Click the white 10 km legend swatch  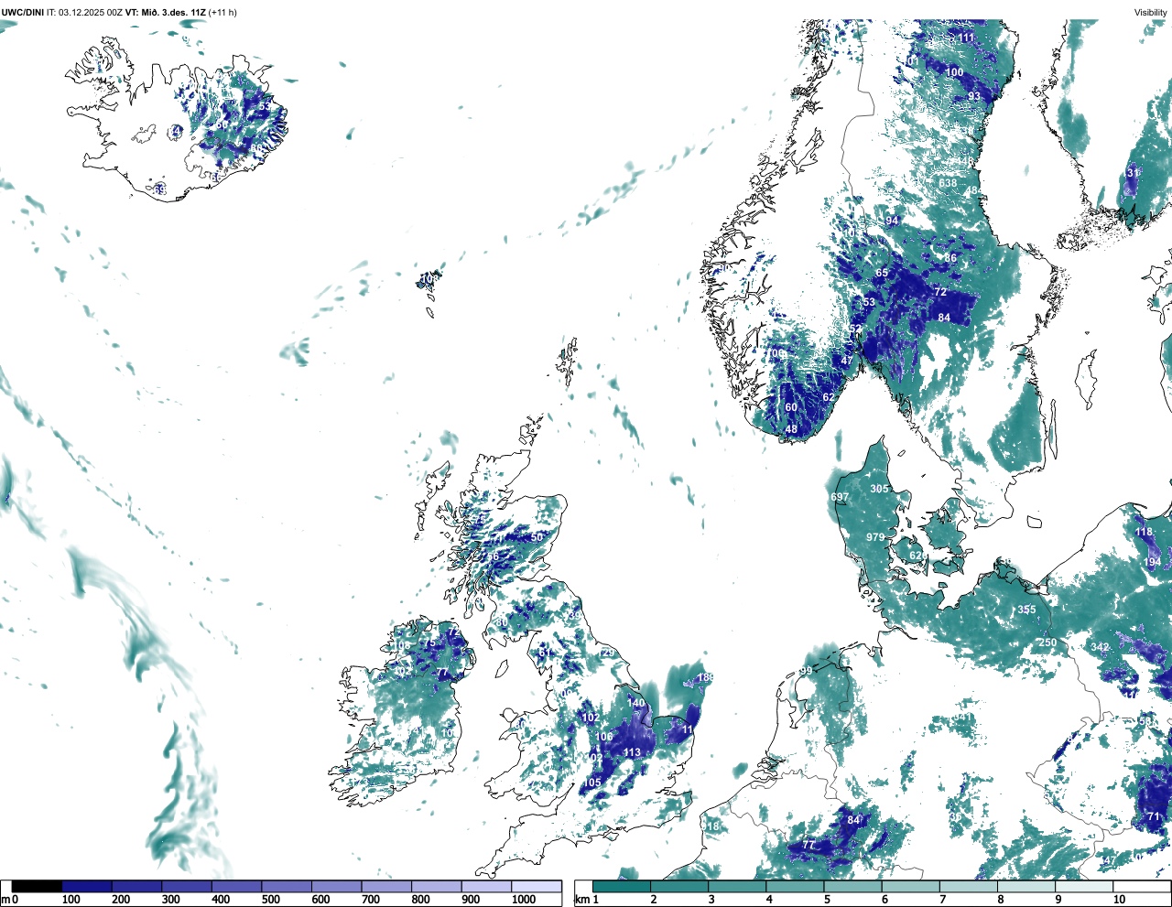click(x=1142, y=886)
